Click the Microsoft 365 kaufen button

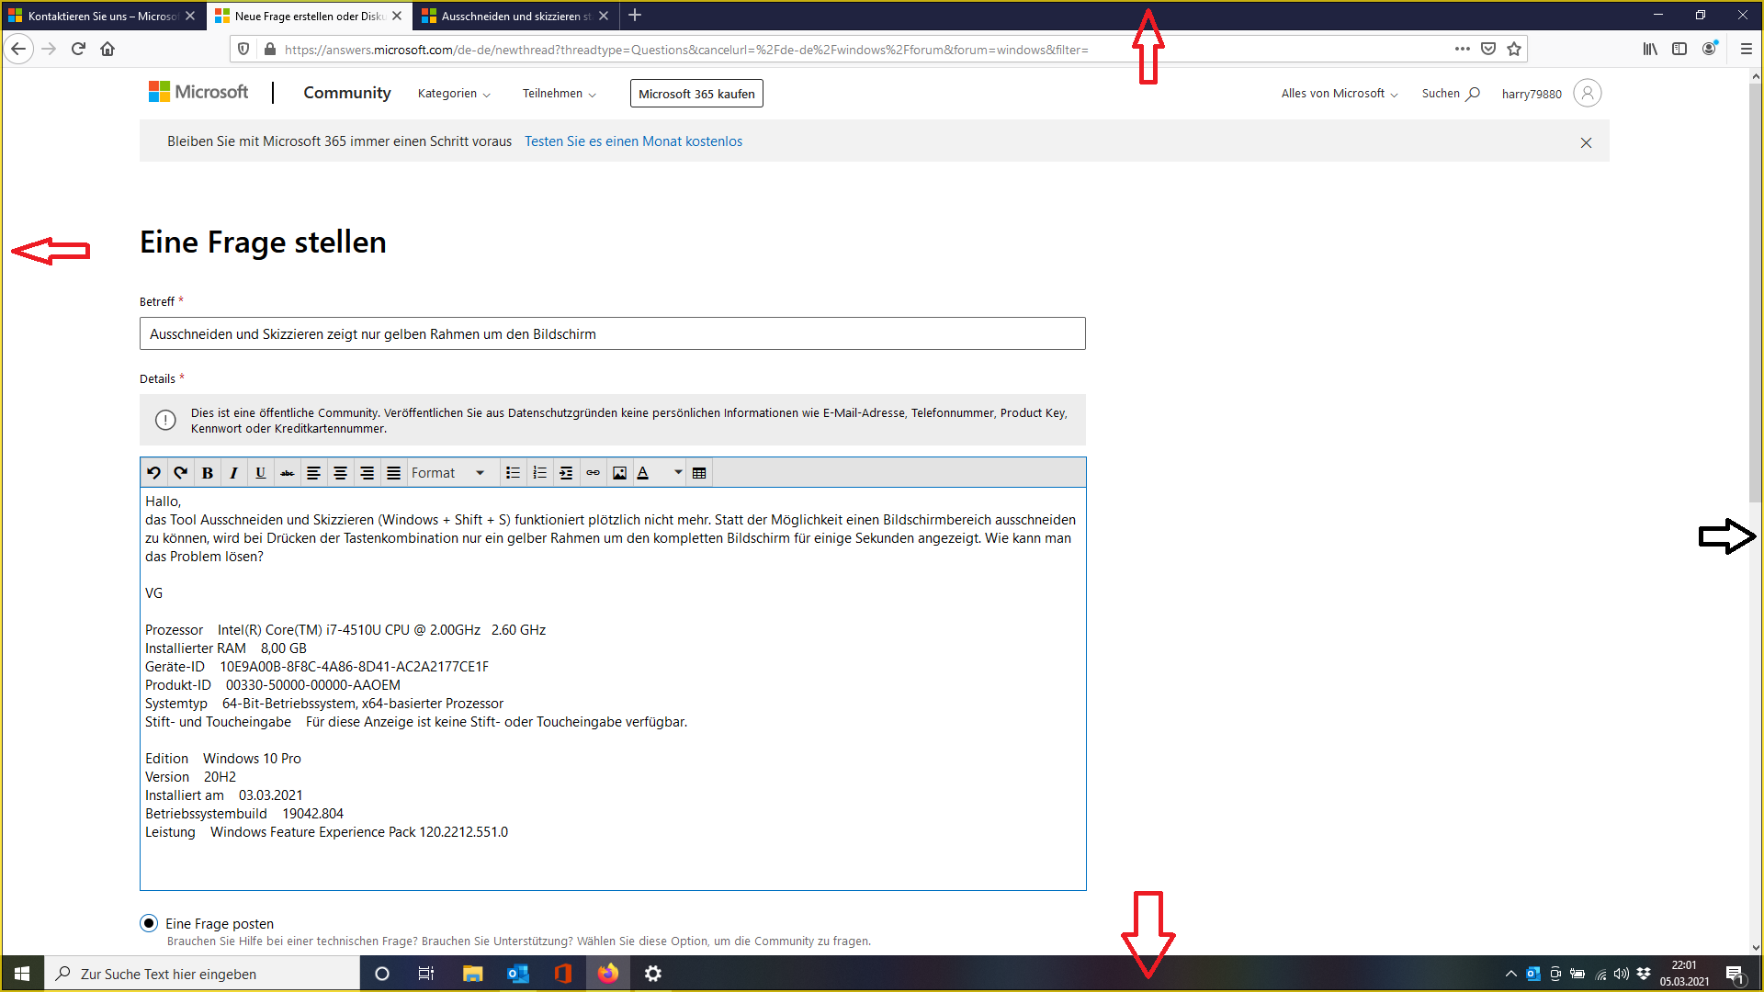tap(696, 94)
